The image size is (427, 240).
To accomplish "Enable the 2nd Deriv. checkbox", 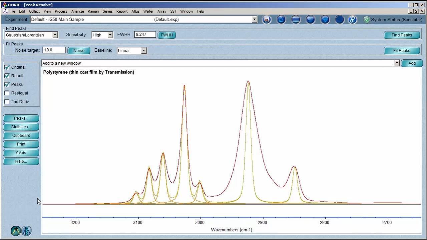I will 7,102.
